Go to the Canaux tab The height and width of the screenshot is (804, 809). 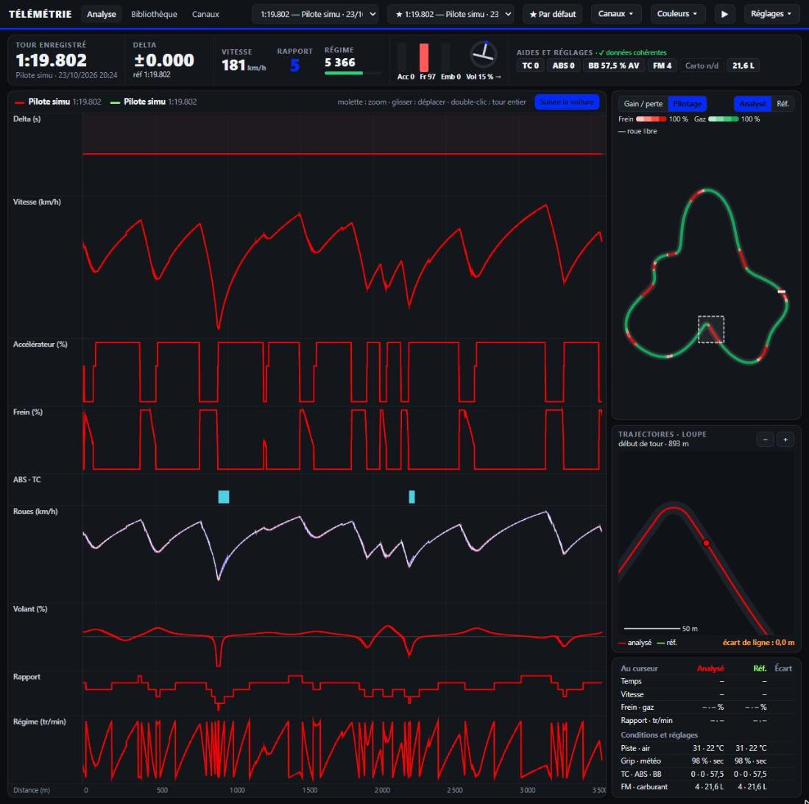point(205,14)
